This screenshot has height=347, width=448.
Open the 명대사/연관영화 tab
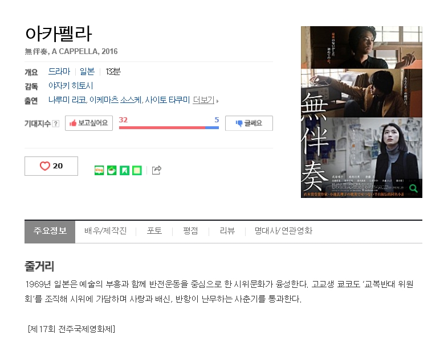pyautogui.click(x=283, y=230)
